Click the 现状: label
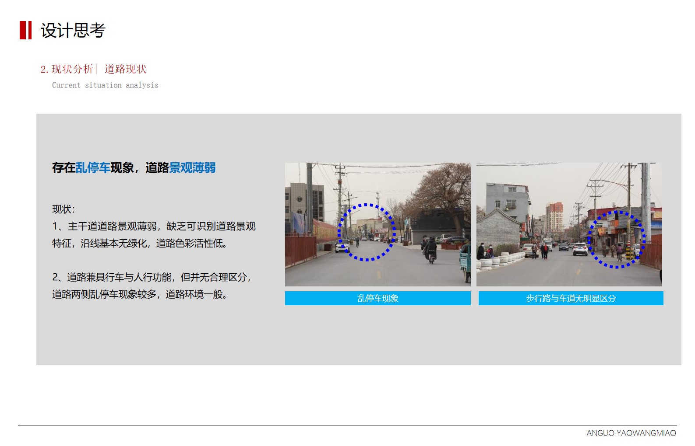This screenshot has width=695, height=446. click(64, 209)
